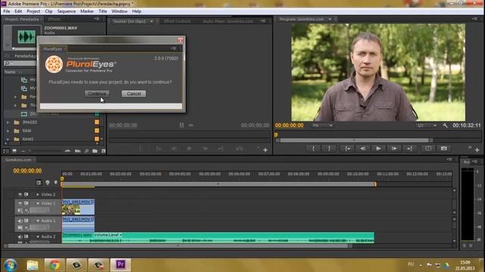485x272 pixels.
Task: Toggle Safe Margins in Program monitor
Action: 428,149
